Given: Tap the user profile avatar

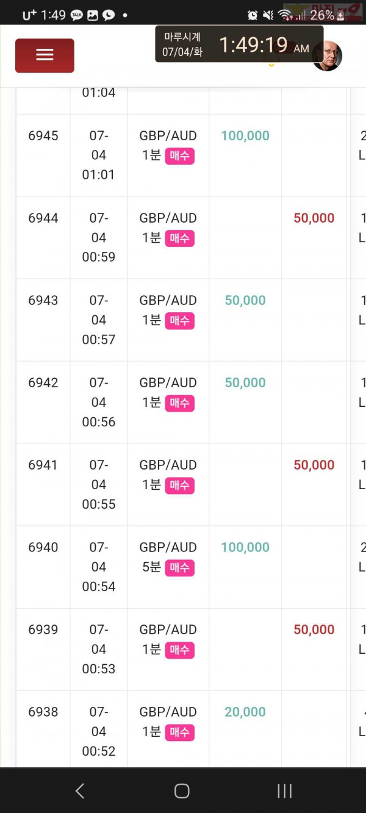Looking at the screenshot, I should point(328,56).
